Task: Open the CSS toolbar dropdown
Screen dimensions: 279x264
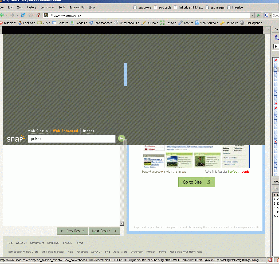Action: (44, 23)
